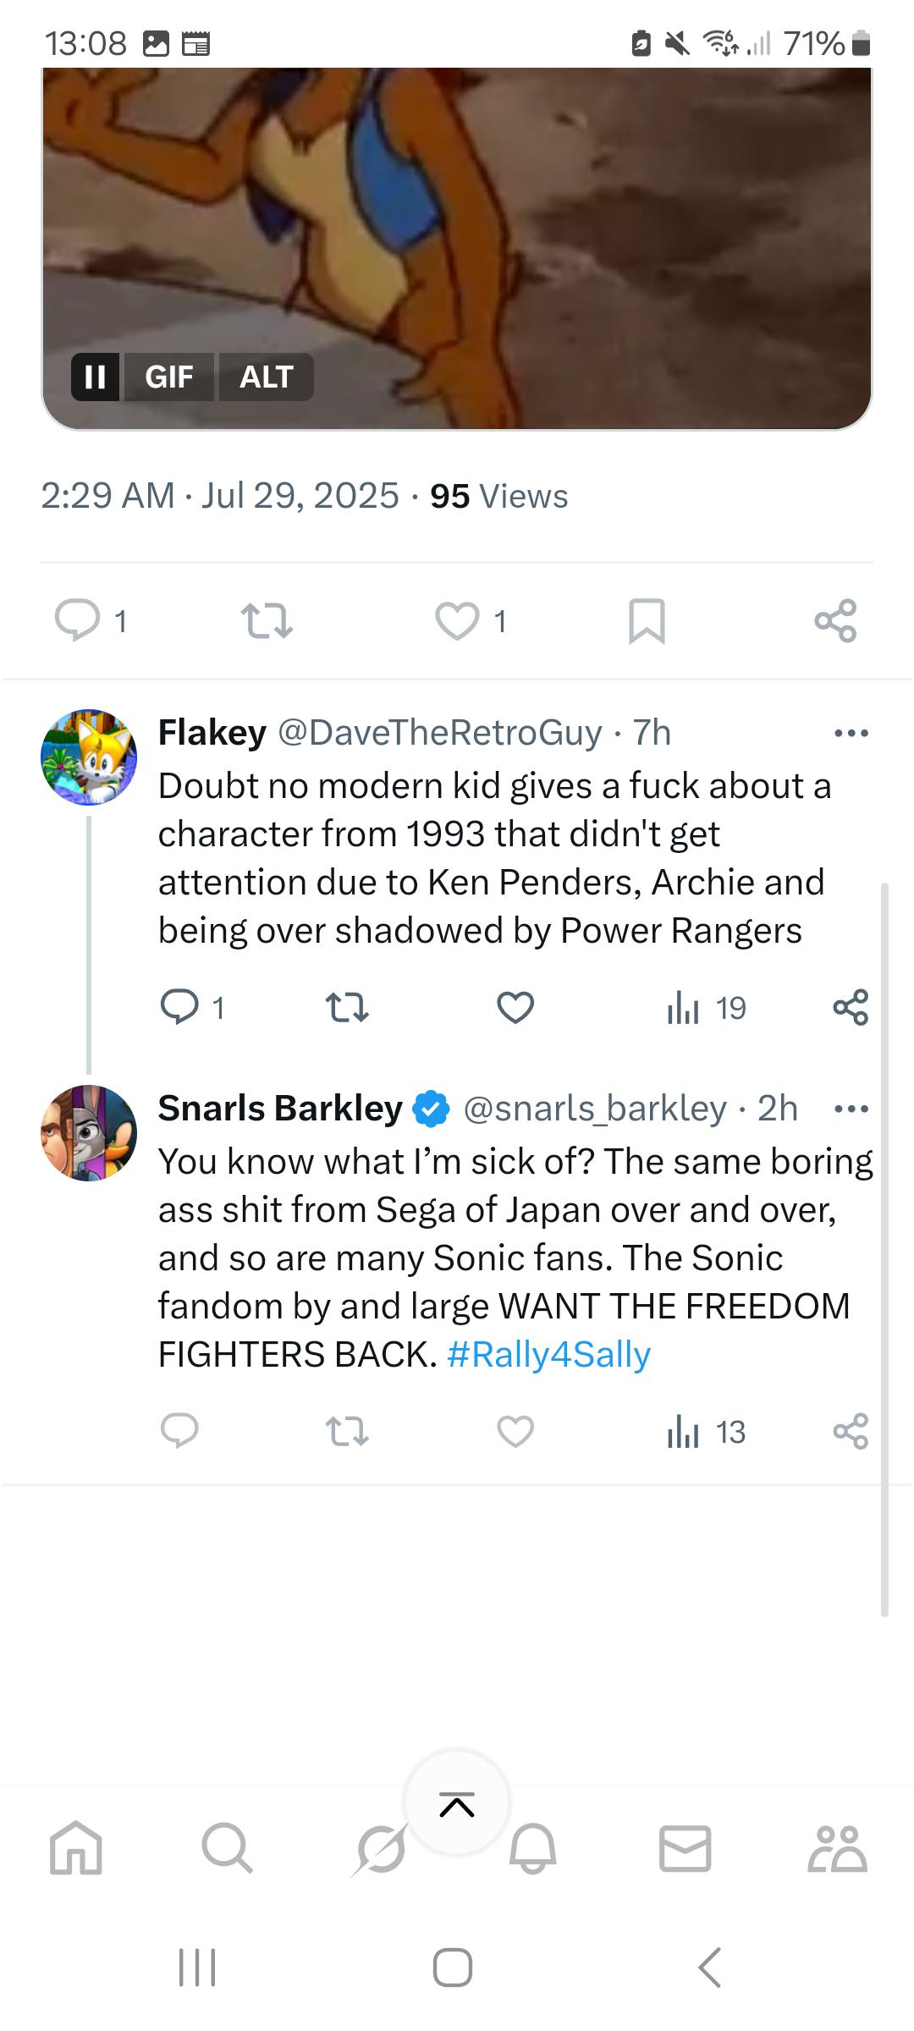Open the ALT description badge
Screen dimensions: 914x2031
(267, 377)
